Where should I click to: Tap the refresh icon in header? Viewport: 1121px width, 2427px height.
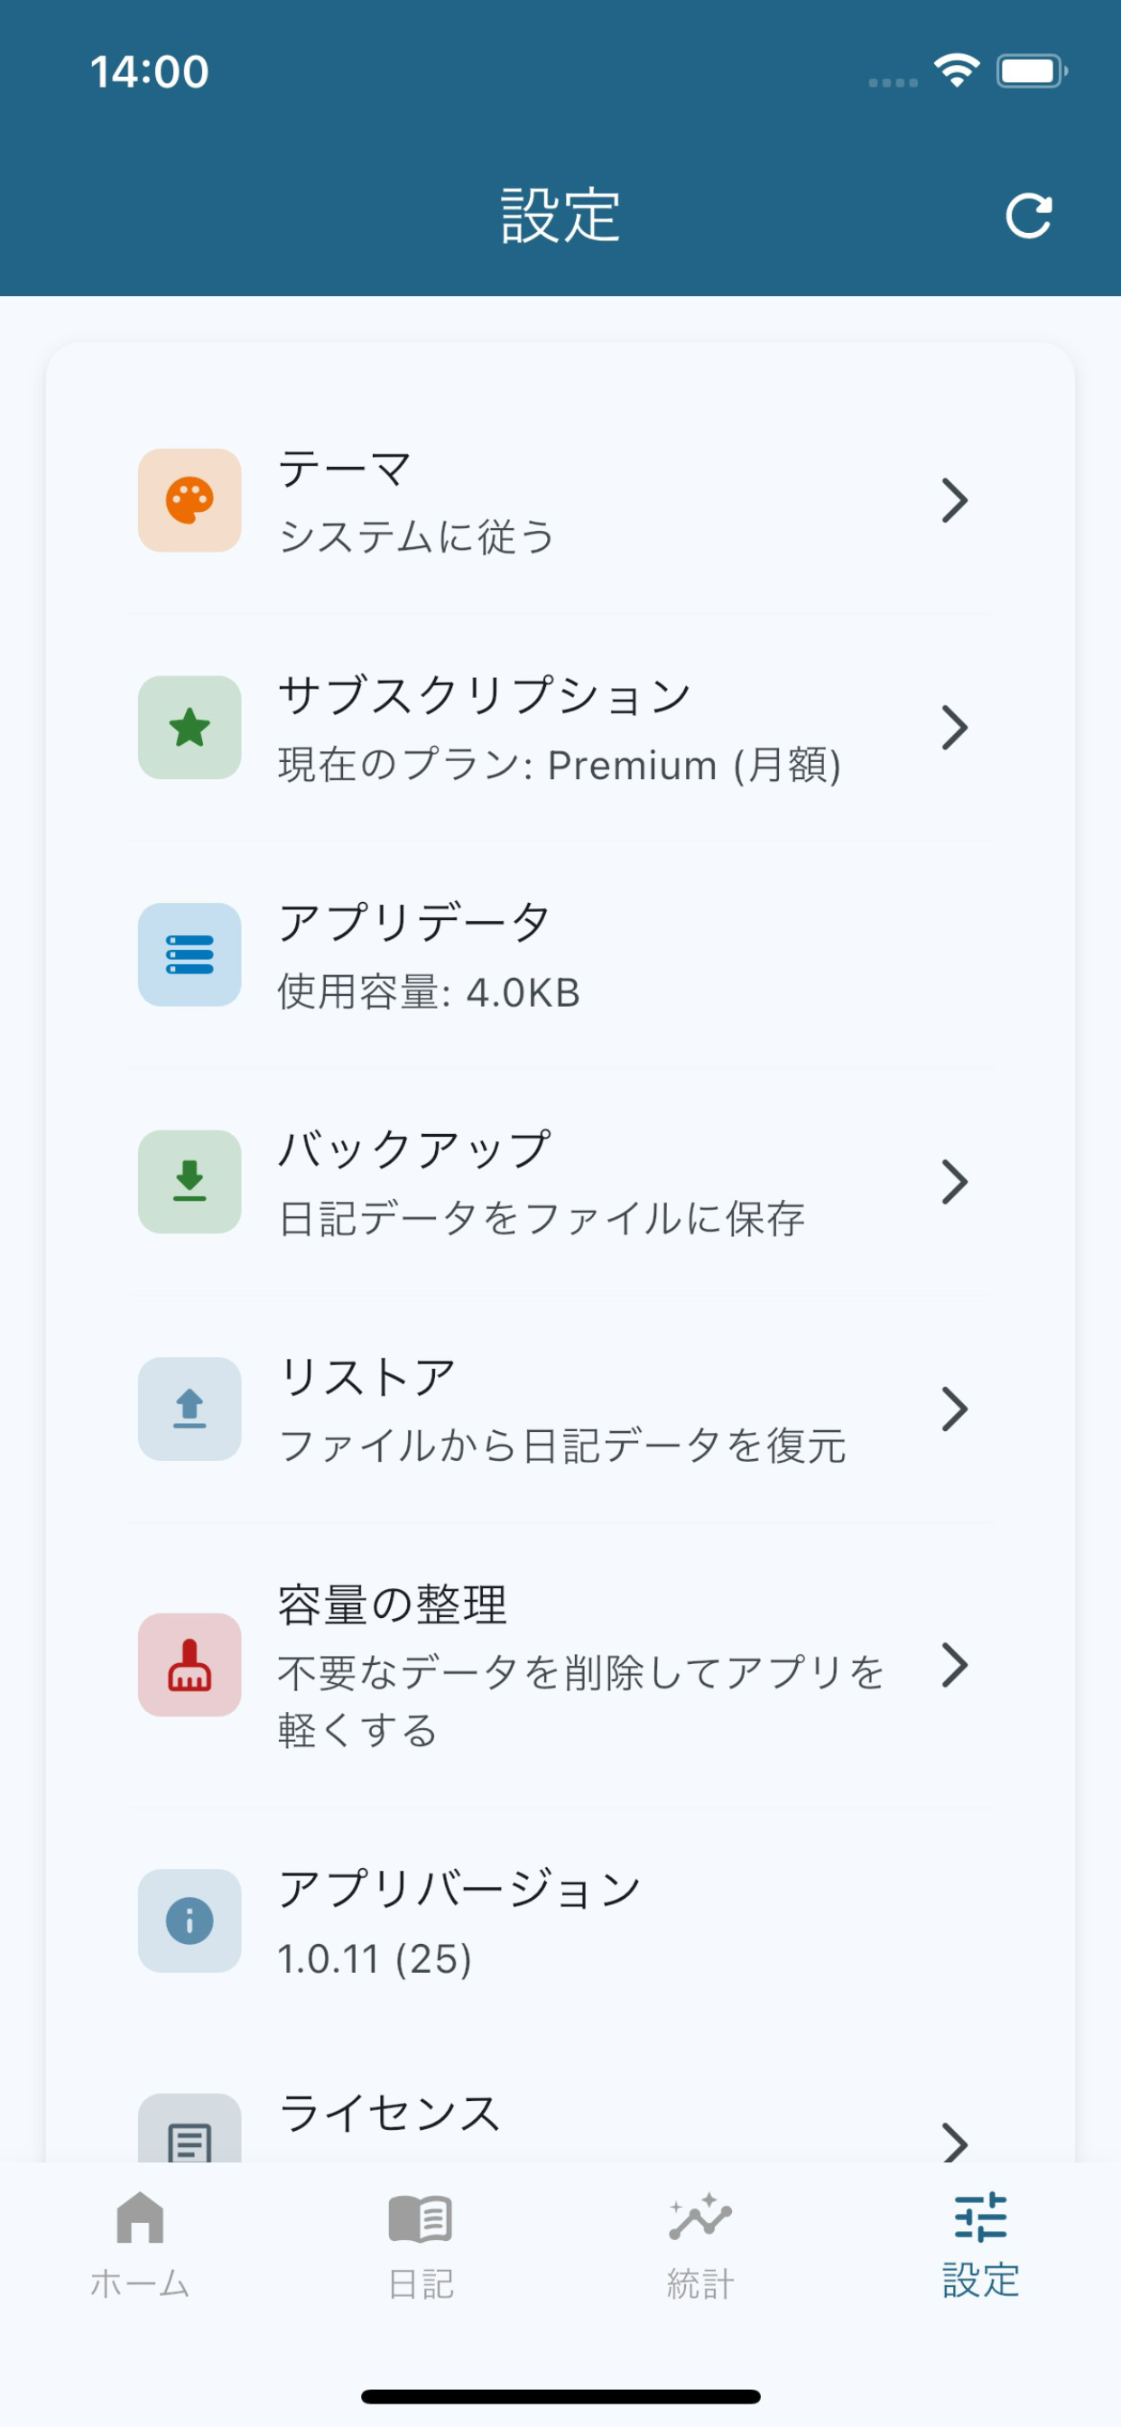tap(1028, 217)
